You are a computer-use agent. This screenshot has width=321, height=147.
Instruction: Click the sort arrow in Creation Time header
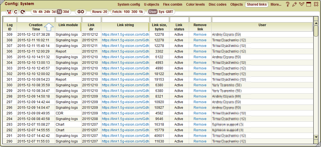[49, 27]
